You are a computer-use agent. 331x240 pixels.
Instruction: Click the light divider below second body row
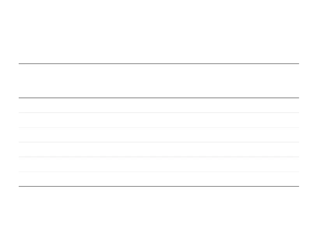tap(159, 127)
